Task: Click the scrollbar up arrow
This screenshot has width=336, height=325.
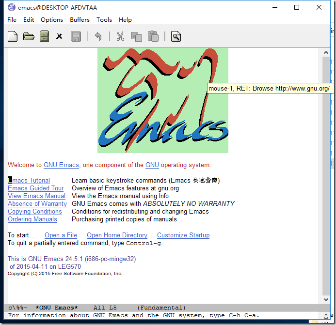Action: tap(326, 52)
